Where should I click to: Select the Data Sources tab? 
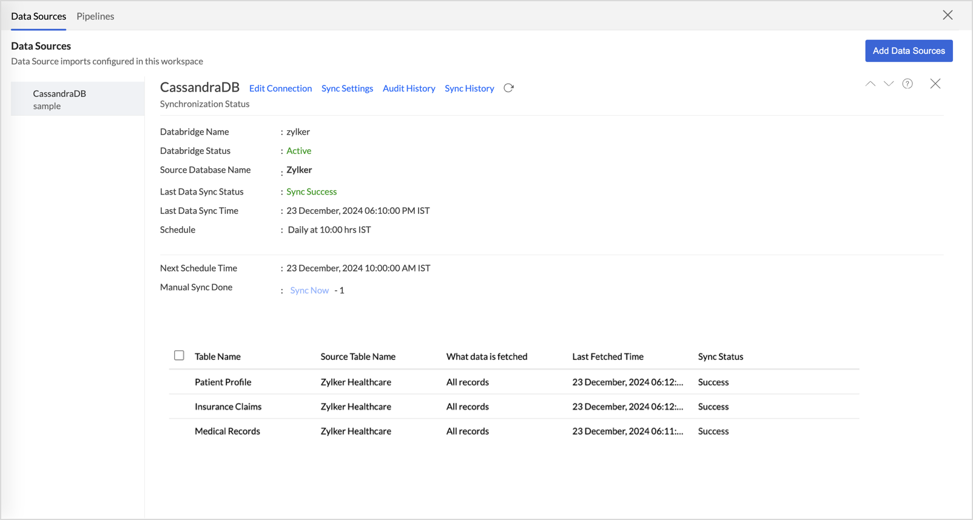(x=38, y=16)
